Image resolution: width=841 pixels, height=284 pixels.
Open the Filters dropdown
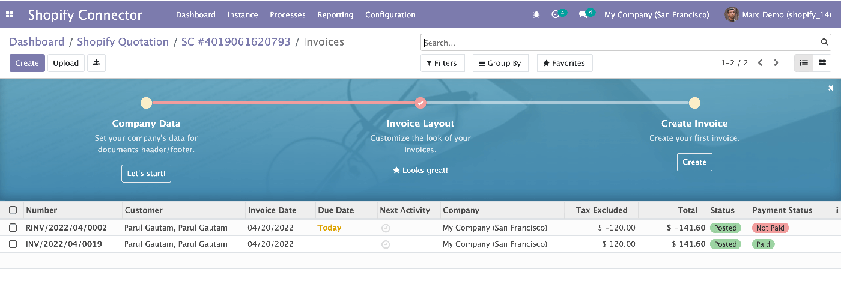[x=443, y=63]
